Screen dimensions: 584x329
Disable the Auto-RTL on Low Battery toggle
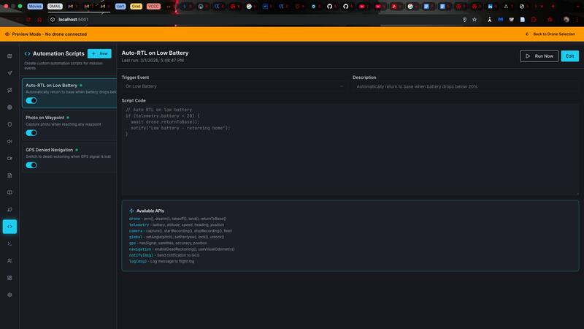[31, 101]
